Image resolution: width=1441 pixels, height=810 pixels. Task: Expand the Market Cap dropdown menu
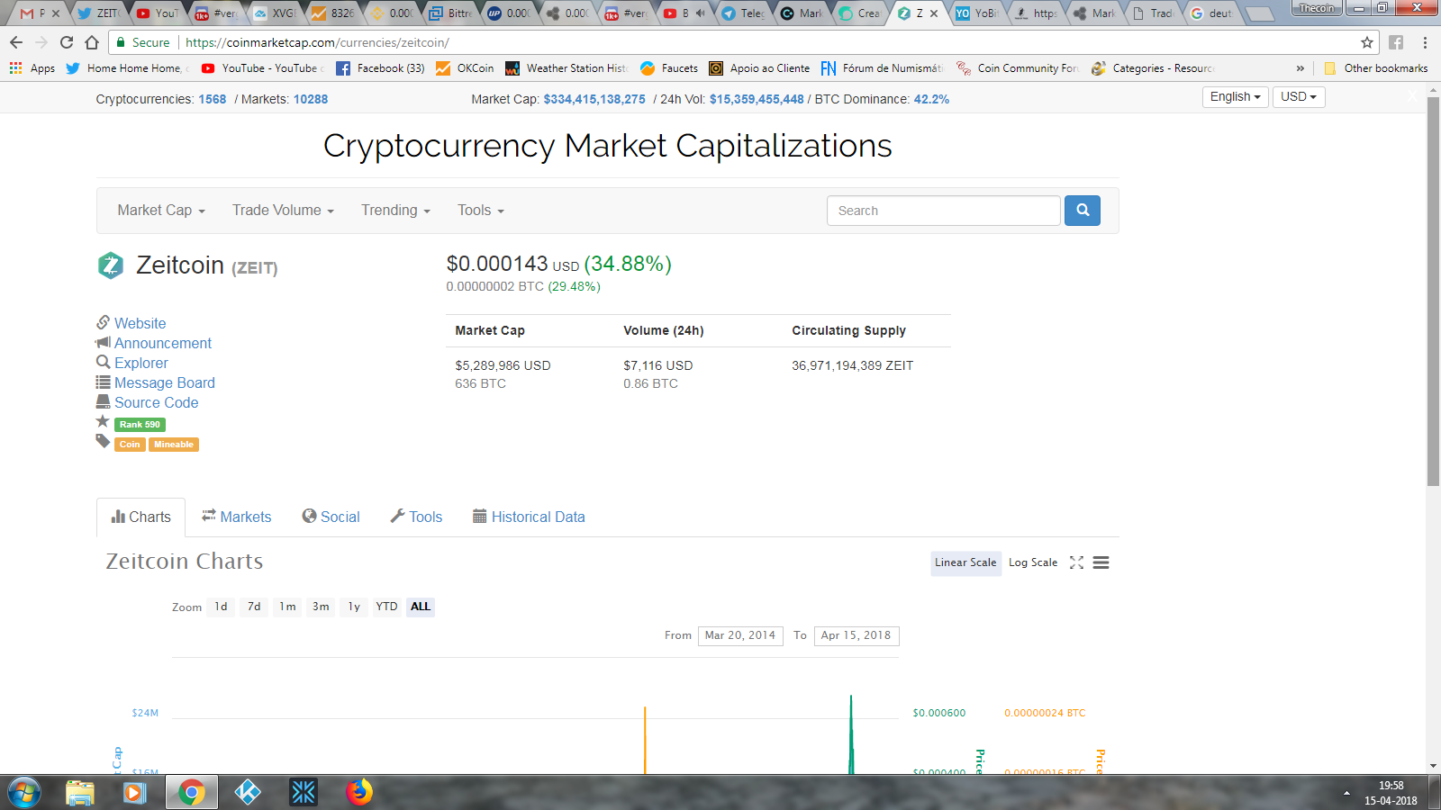[161, 211]
